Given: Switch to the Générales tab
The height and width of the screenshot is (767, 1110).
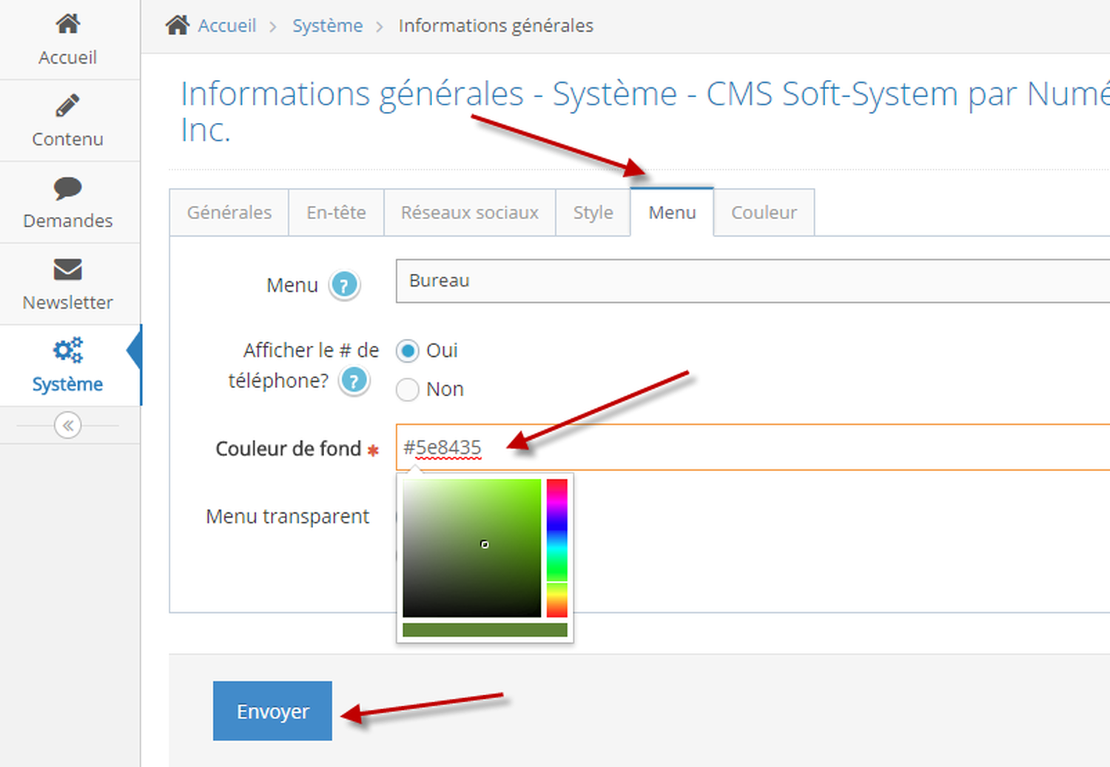Looking at the screenshot, I should [x=229, y=212].
